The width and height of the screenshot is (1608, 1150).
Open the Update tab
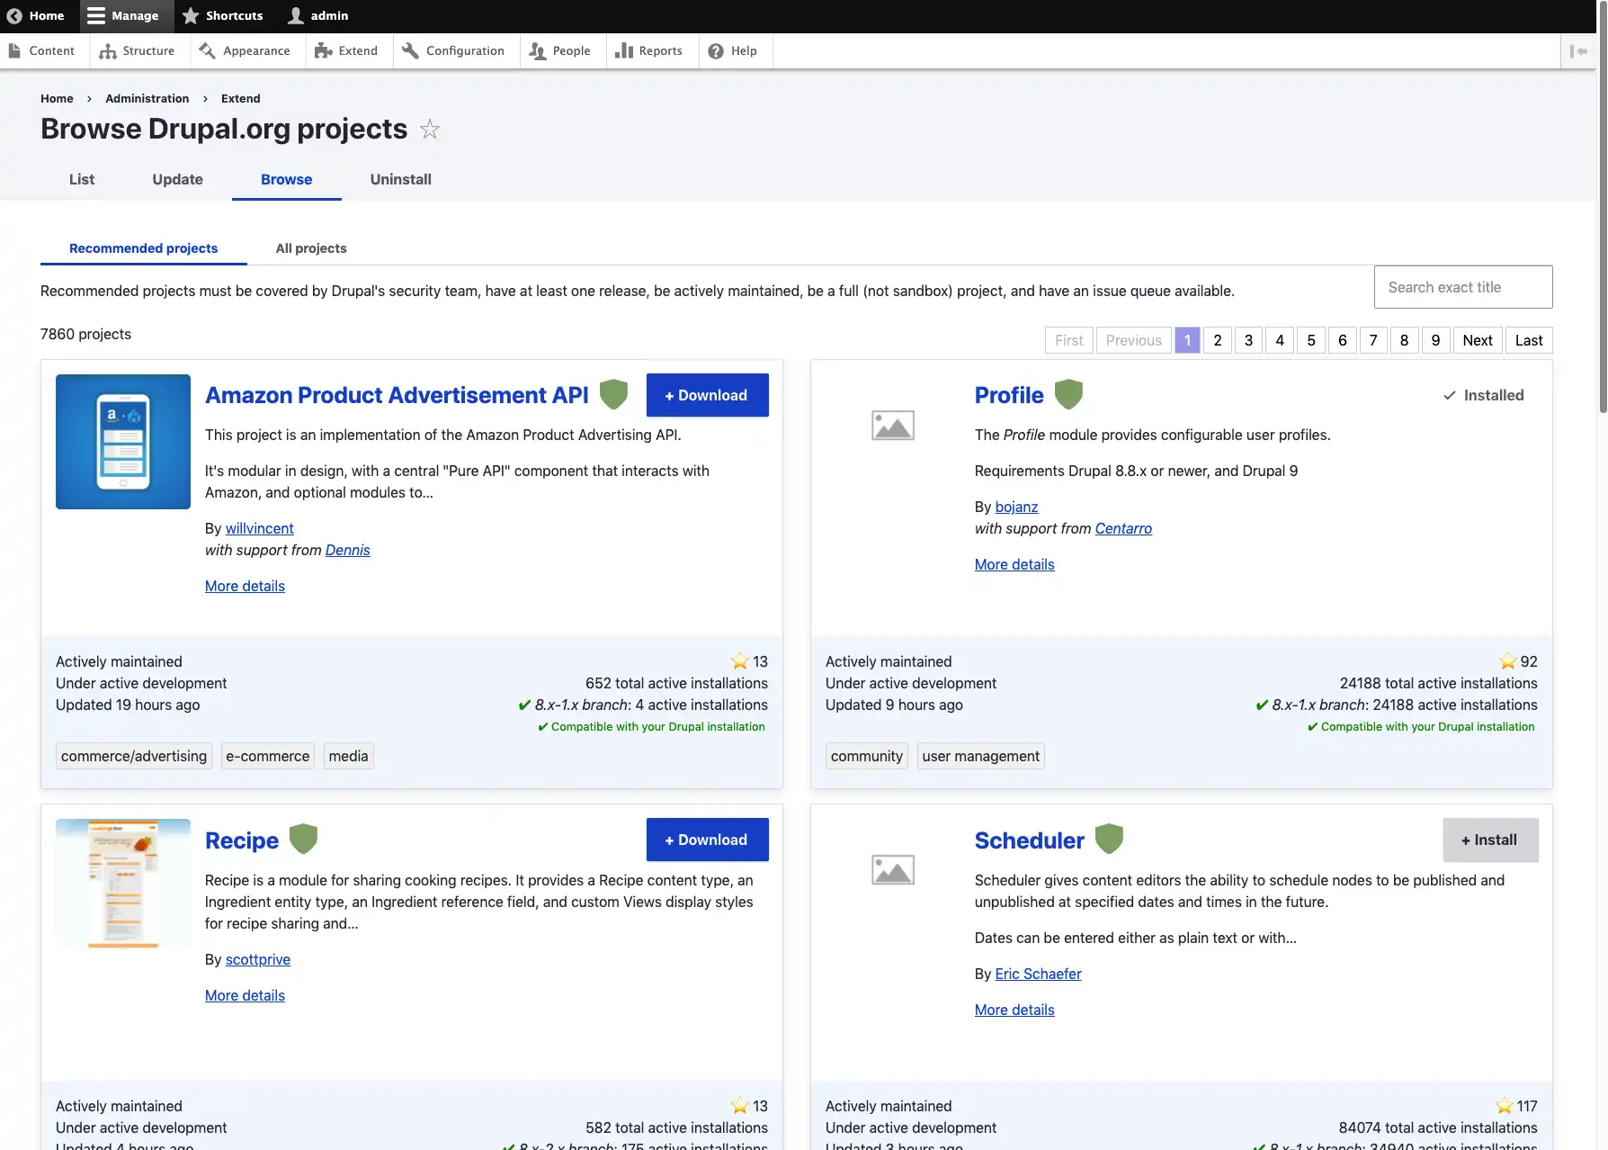(176, 179)
